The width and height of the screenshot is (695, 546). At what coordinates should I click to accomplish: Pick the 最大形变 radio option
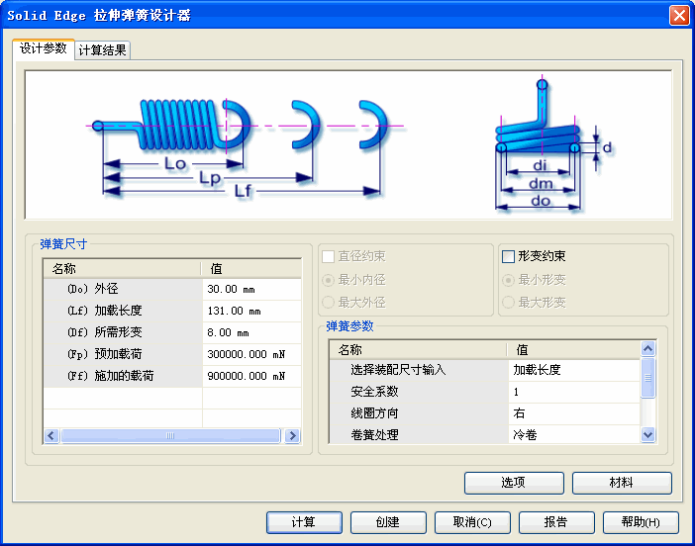[x=509, y=302]
